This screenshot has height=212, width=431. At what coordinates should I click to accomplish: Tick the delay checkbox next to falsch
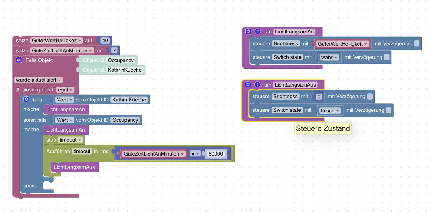coord(389,110)
